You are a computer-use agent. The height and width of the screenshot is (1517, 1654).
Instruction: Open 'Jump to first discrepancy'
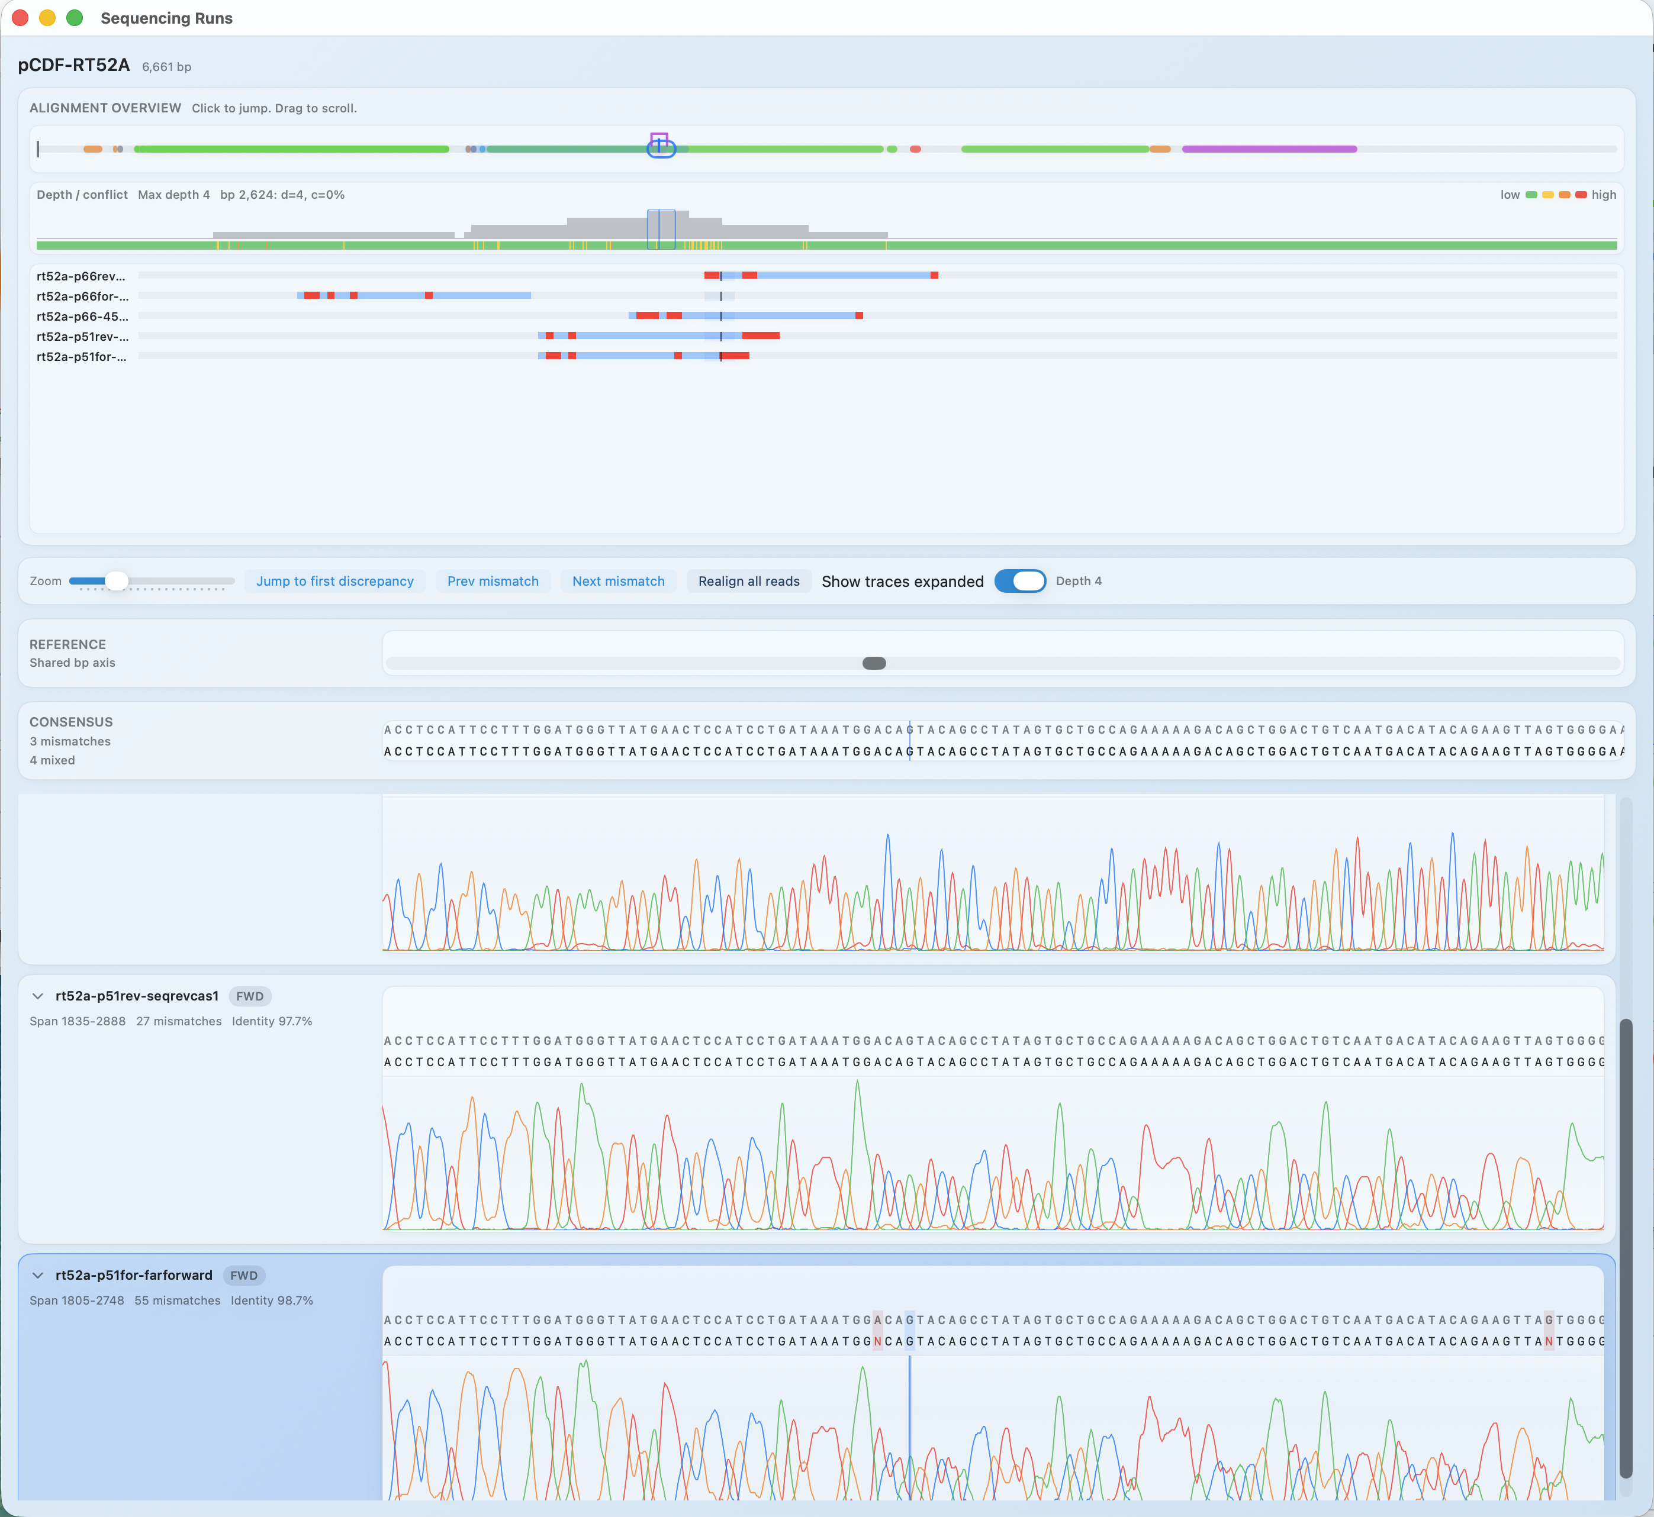click(x=335, y=580)
